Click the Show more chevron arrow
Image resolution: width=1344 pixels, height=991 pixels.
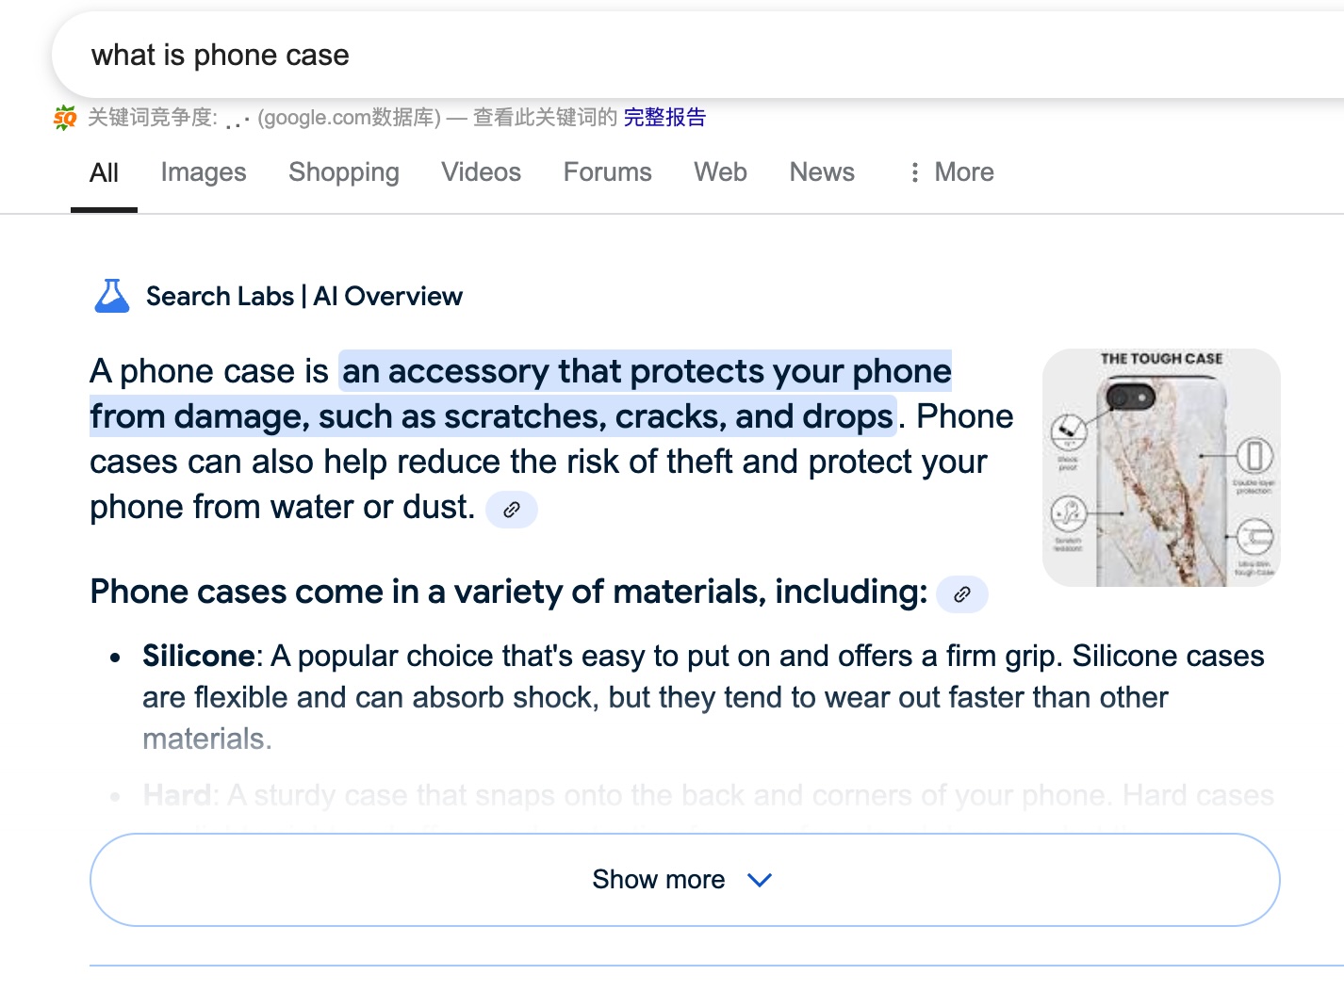(x=760, y=880)
